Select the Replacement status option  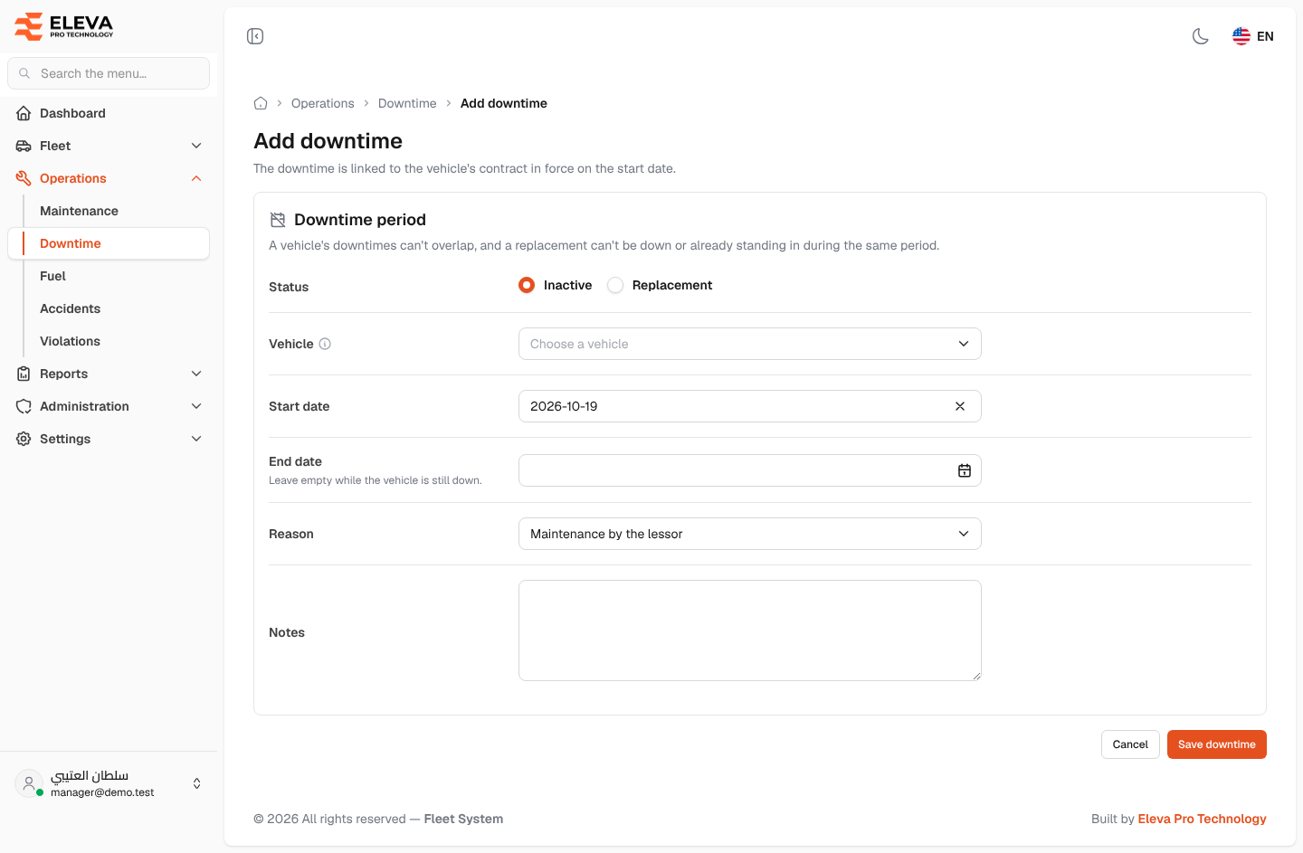pyautogui.click(x=615, y=285)
